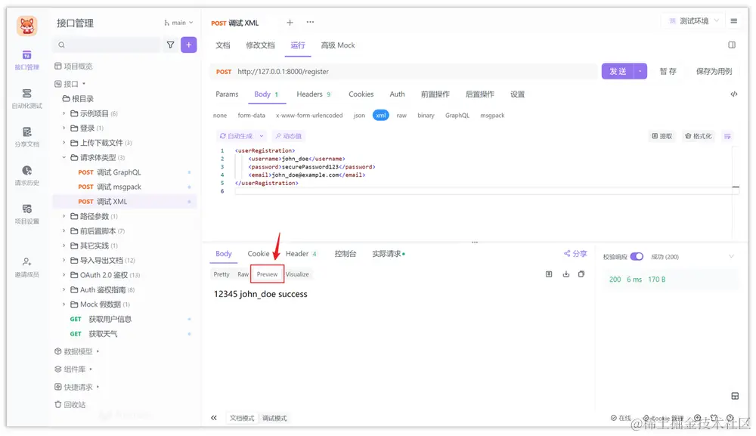Screen dimensions: 756x436
Task: Open the hamburger menu at top right
Action: (734, 20)
